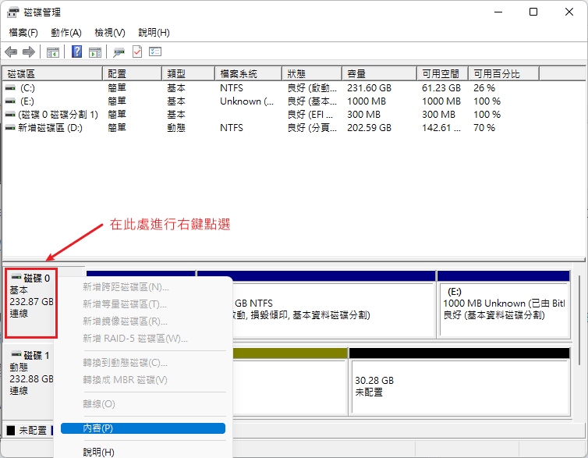Sort by the 磁碟區 column header
This screenshot has width=588, height=458.
click(52, 74)
